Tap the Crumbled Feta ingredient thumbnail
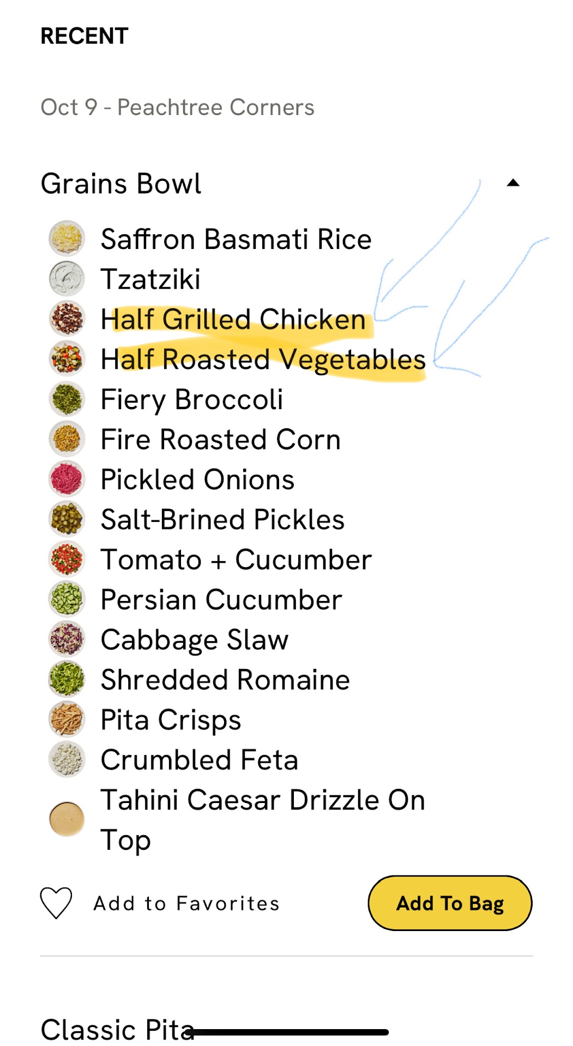Screen dimensions: 573x1046 pos(67,759)
